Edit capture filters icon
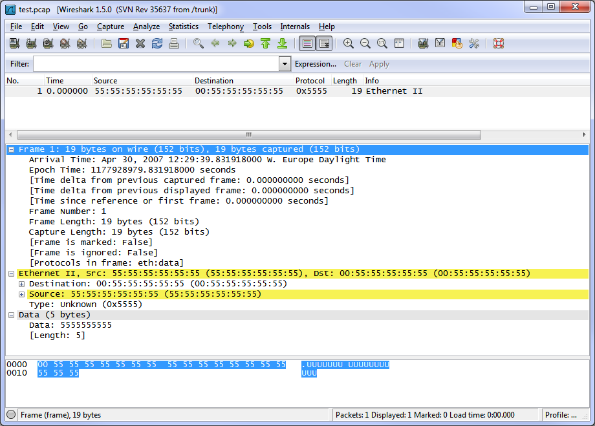 (423, 43)
